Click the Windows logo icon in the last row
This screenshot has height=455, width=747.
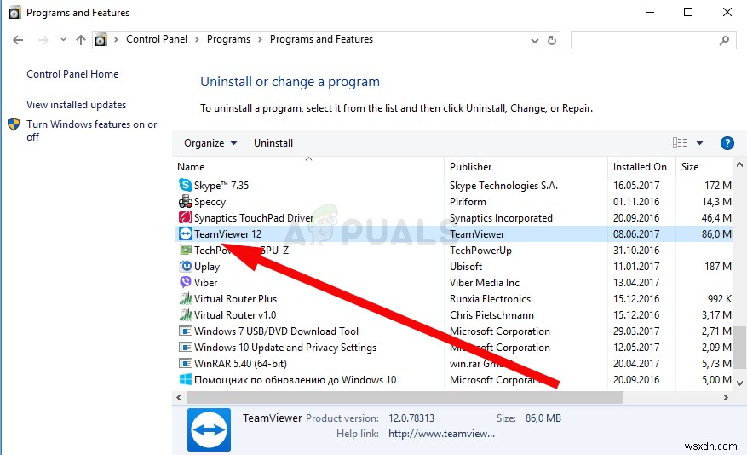(186, 380)
